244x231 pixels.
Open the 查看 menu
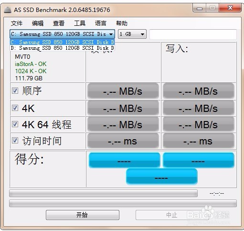pyautogui.click(x=59, y=23)
